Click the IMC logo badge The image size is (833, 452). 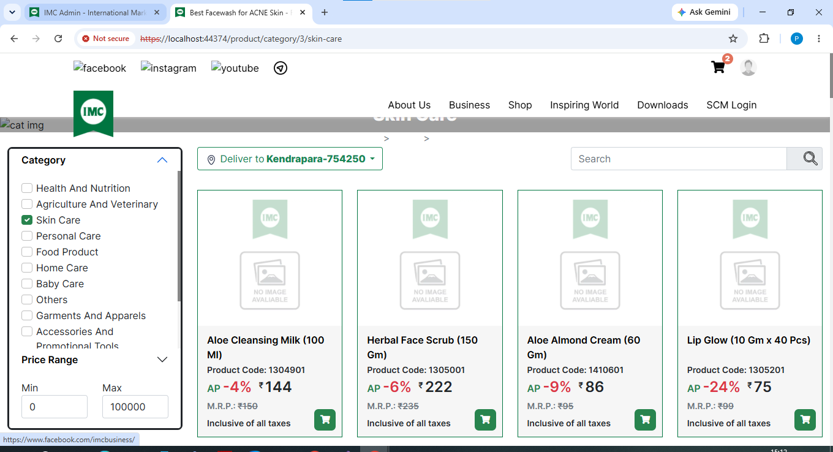click(x=93, y=113)
